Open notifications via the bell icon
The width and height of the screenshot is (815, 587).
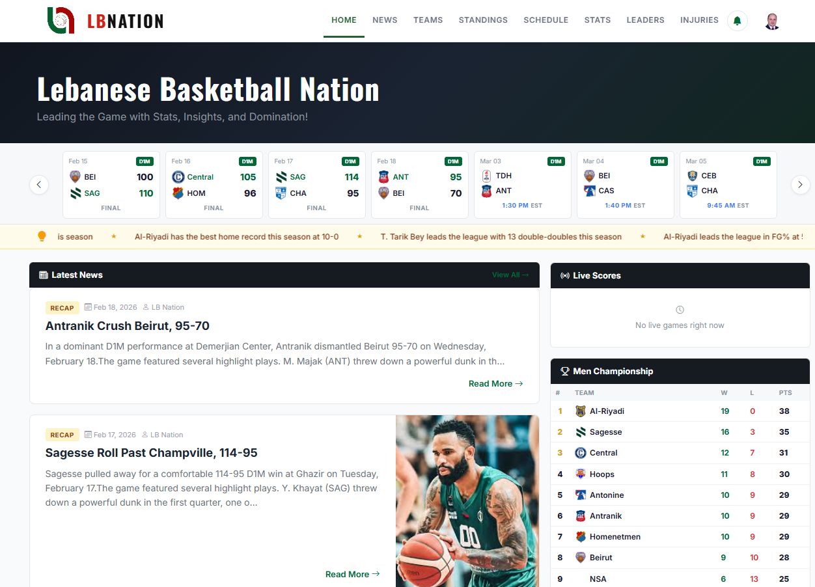point(737,20)
